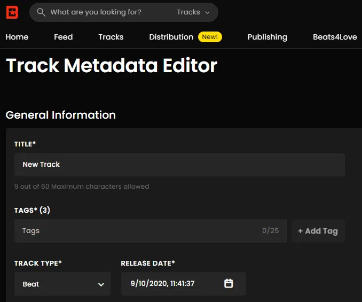Navigate to the Publishing section
Viewport: 362px width, 302px height.
(267, 37)
